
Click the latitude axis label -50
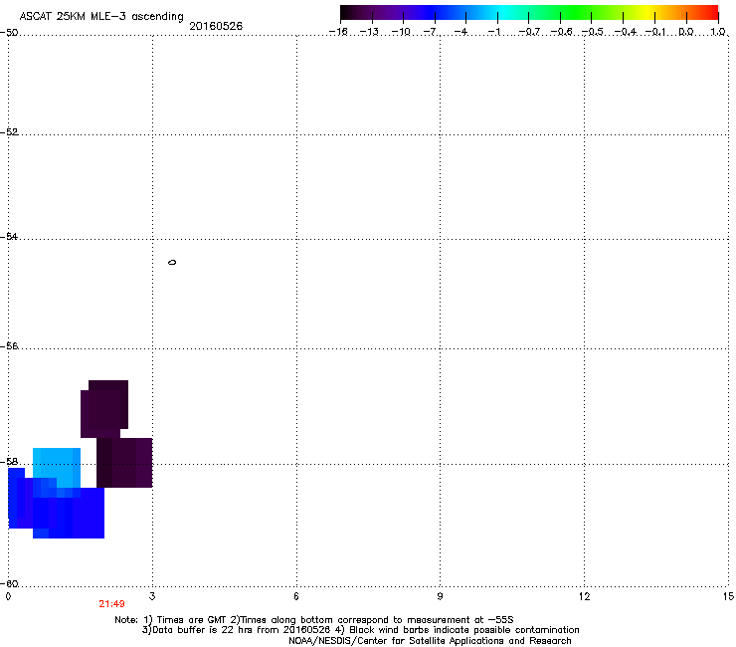coord(9,33)
